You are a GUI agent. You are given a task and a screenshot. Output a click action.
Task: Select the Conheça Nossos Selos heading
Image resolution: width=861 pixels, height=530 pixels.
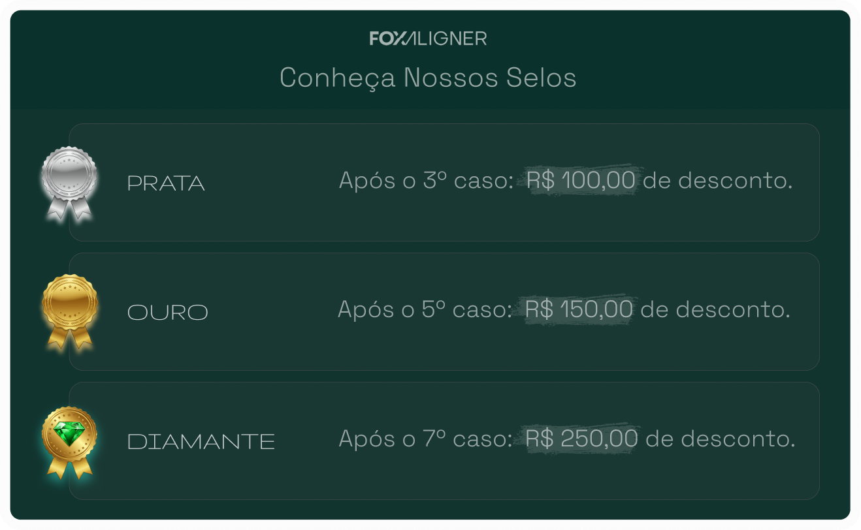click(x=428, y=78)
